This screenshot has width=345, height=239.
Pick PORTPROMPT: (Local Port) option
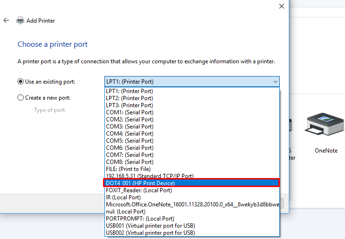click(x=140, y=219)
